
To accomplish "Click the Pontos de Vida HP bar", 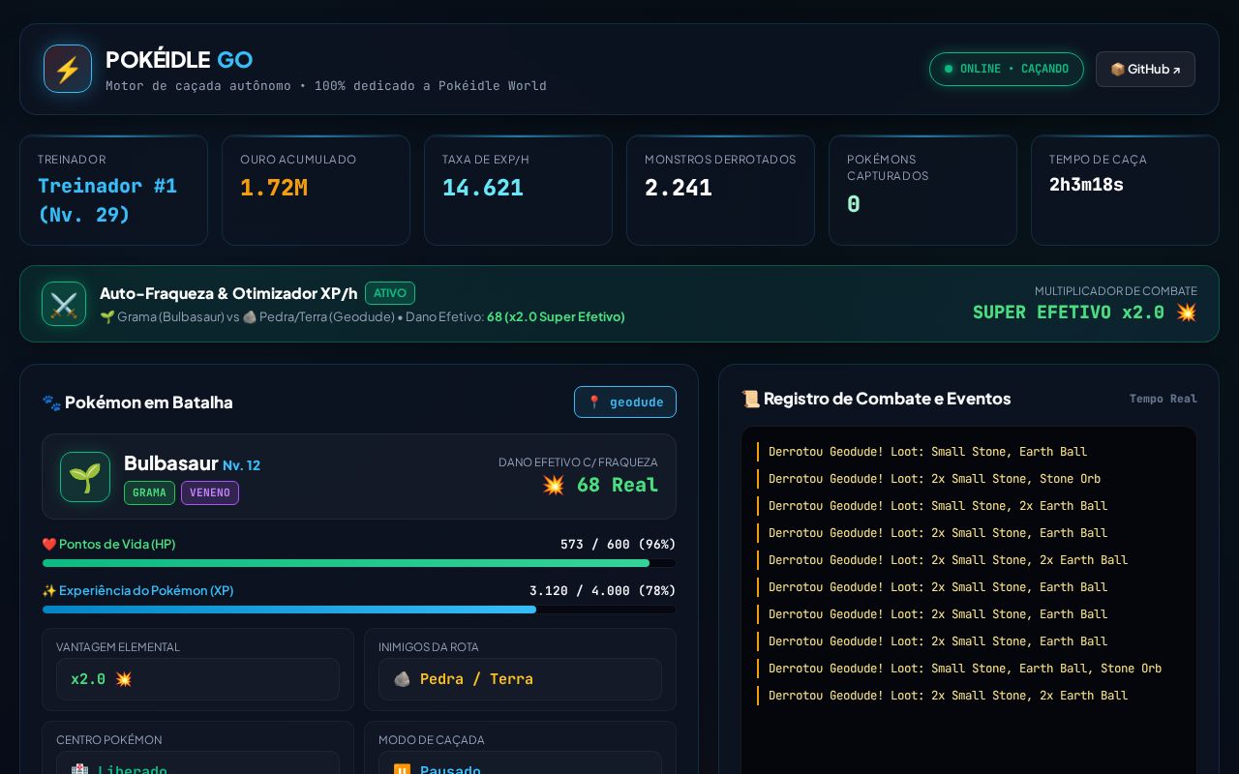I will coord(359,563).
